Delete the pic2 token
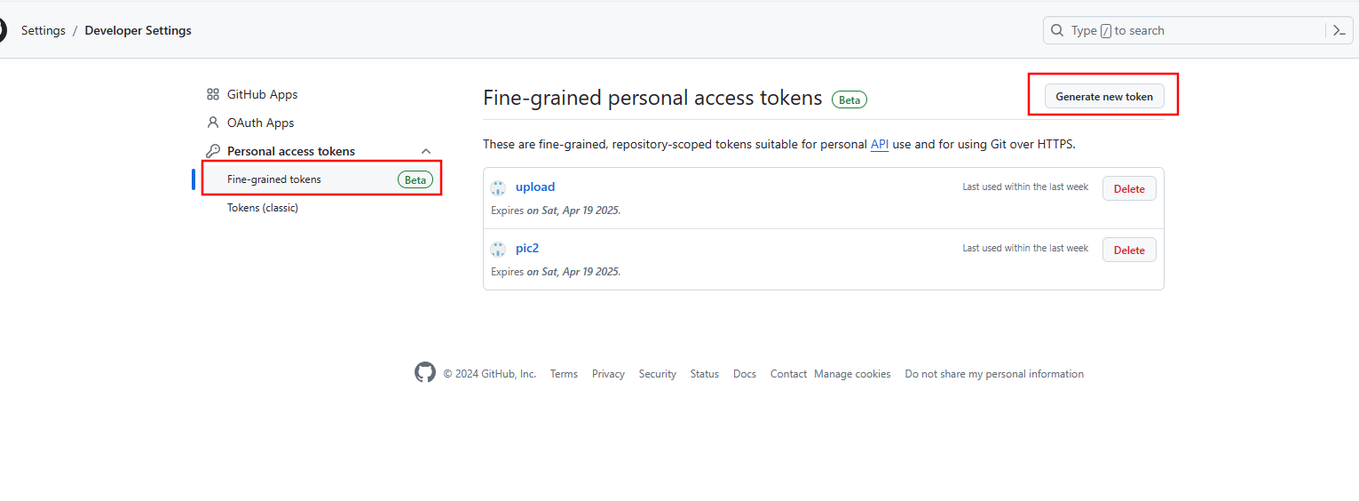Image resolution: width=1359 pixels, height=501 pixels. pos(1129,250)
